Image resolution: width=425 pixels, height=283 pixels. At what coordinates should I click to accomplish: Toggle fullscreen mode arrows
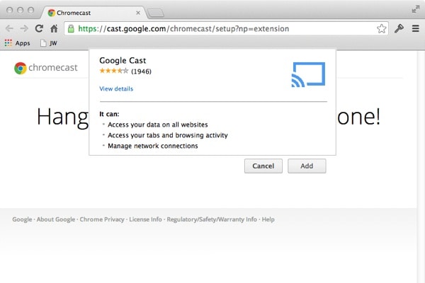click(x=416, y=9)
